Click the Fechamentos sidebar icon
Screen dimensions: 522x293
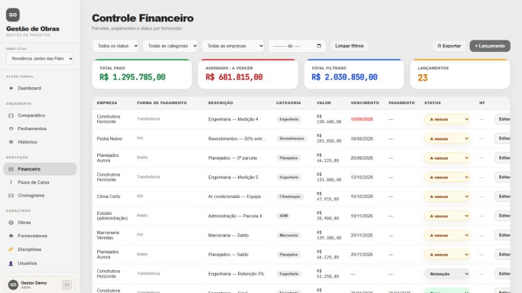tap(11, 128)
